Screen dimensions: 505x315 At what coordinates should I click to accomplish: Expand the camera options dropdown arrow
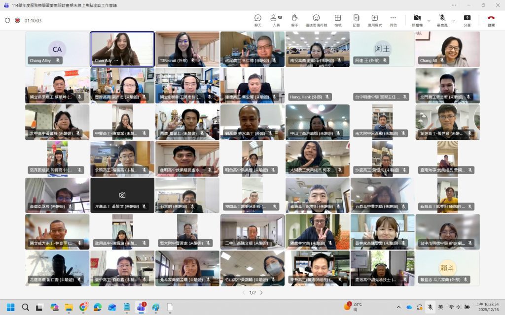[x=429, y=21]
